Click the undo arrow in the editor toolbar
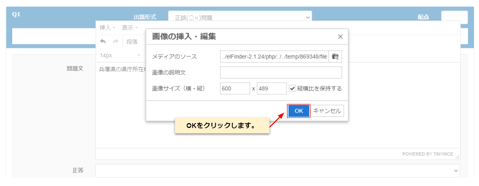 [103, 42]
